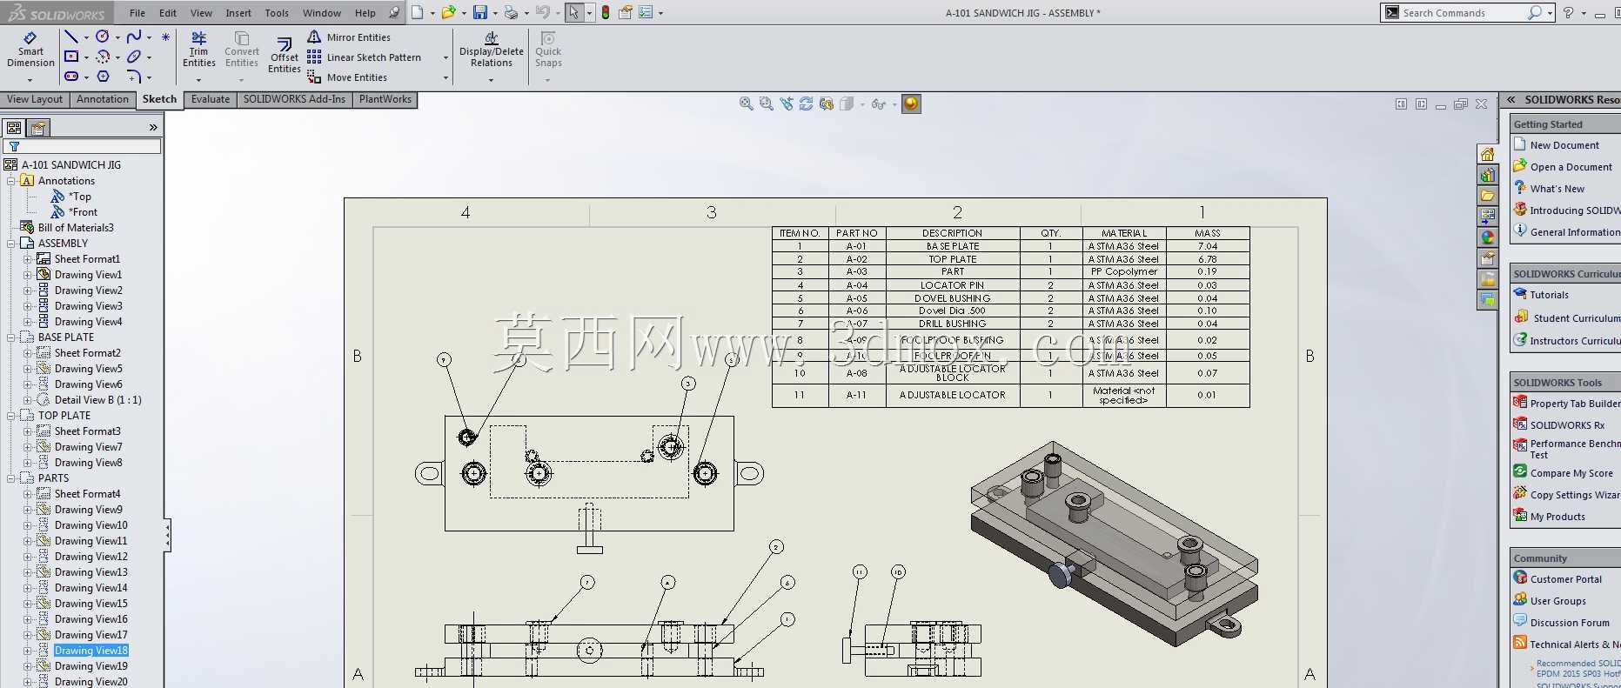Switch to Evaluate tab

[x=211, y=99]
